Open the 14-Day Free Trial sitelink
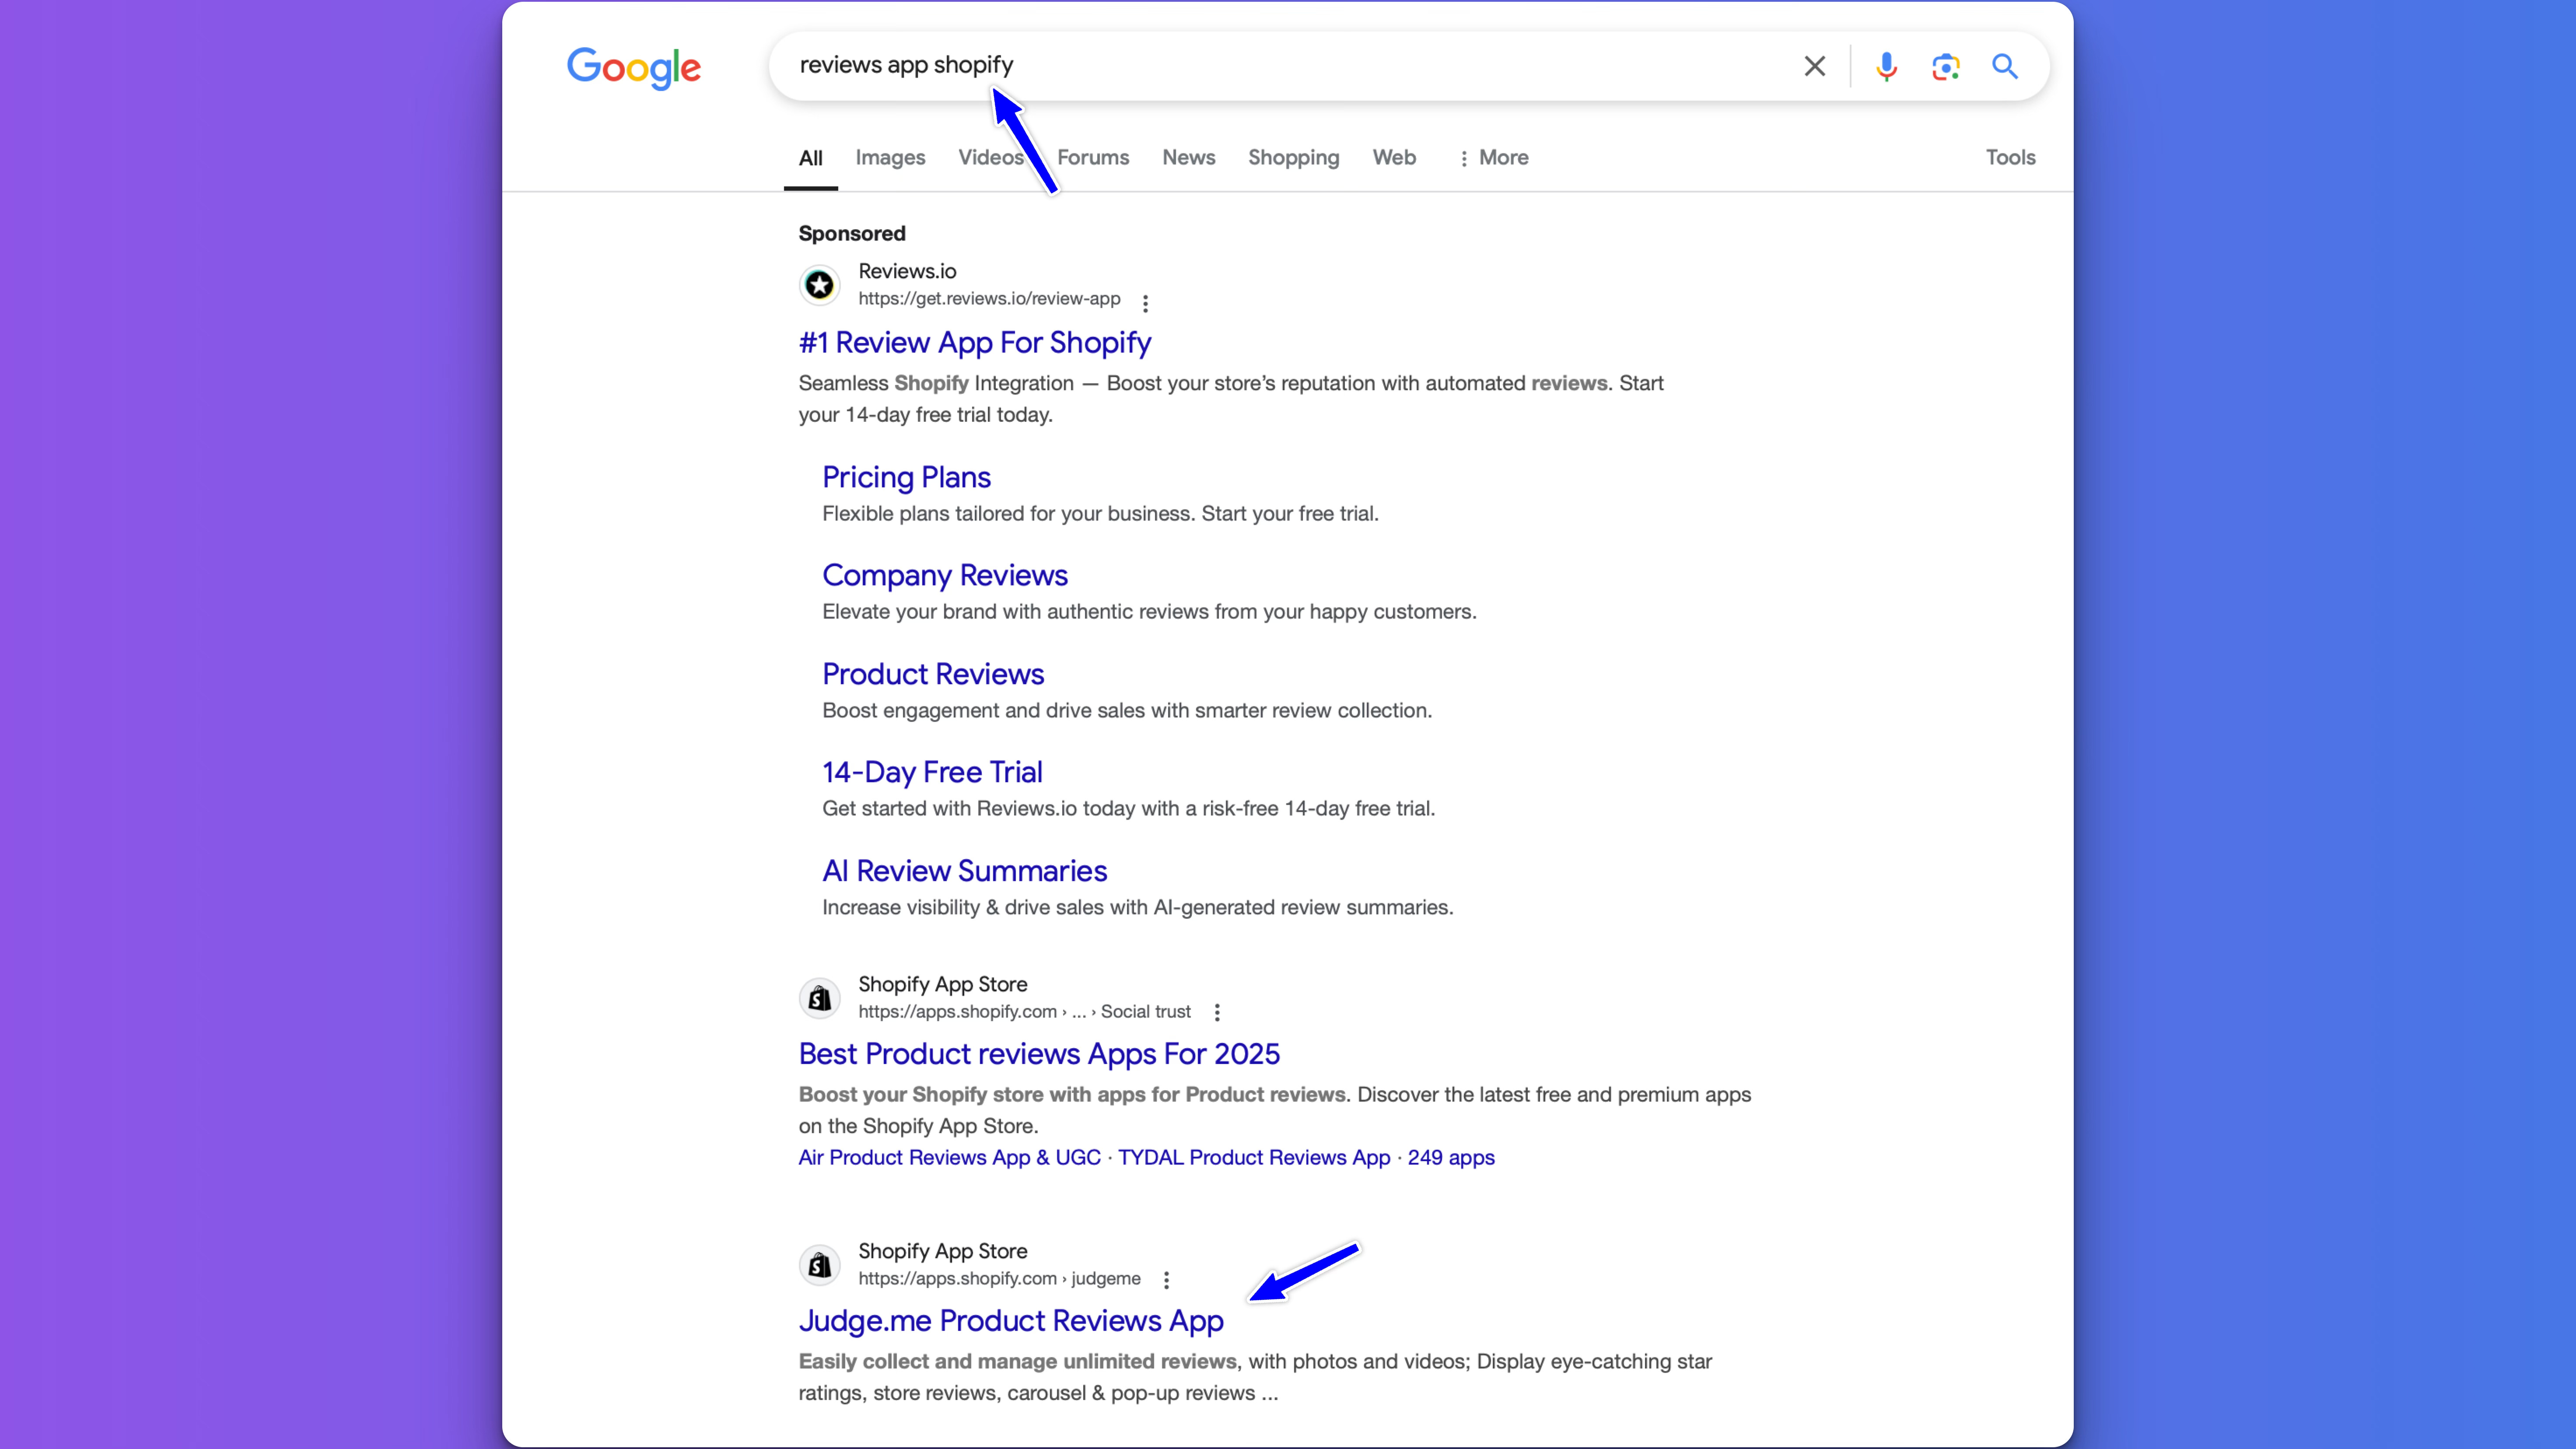Screen dimensions: 2576x1449 (932, 772)
